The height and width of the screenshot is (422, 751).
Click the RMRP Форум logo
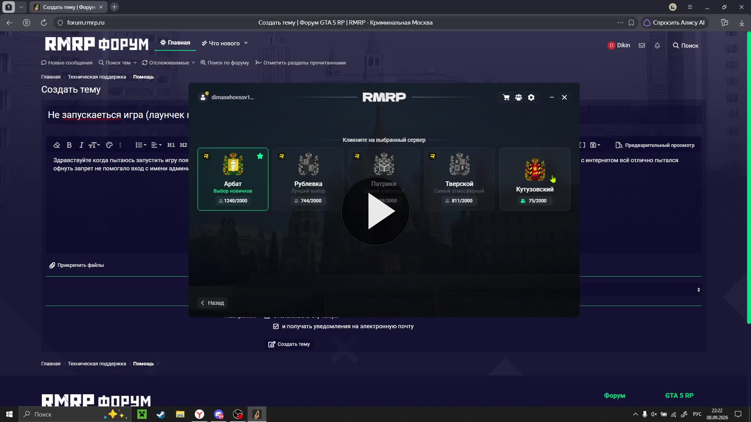tap(97, 44)
